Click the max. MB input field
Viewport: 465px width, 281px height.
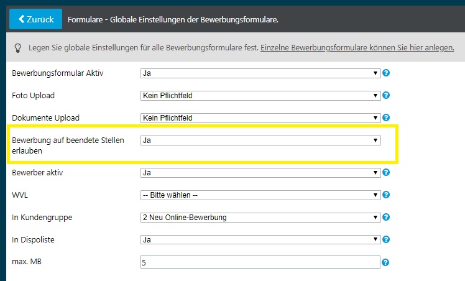[260, 262]
